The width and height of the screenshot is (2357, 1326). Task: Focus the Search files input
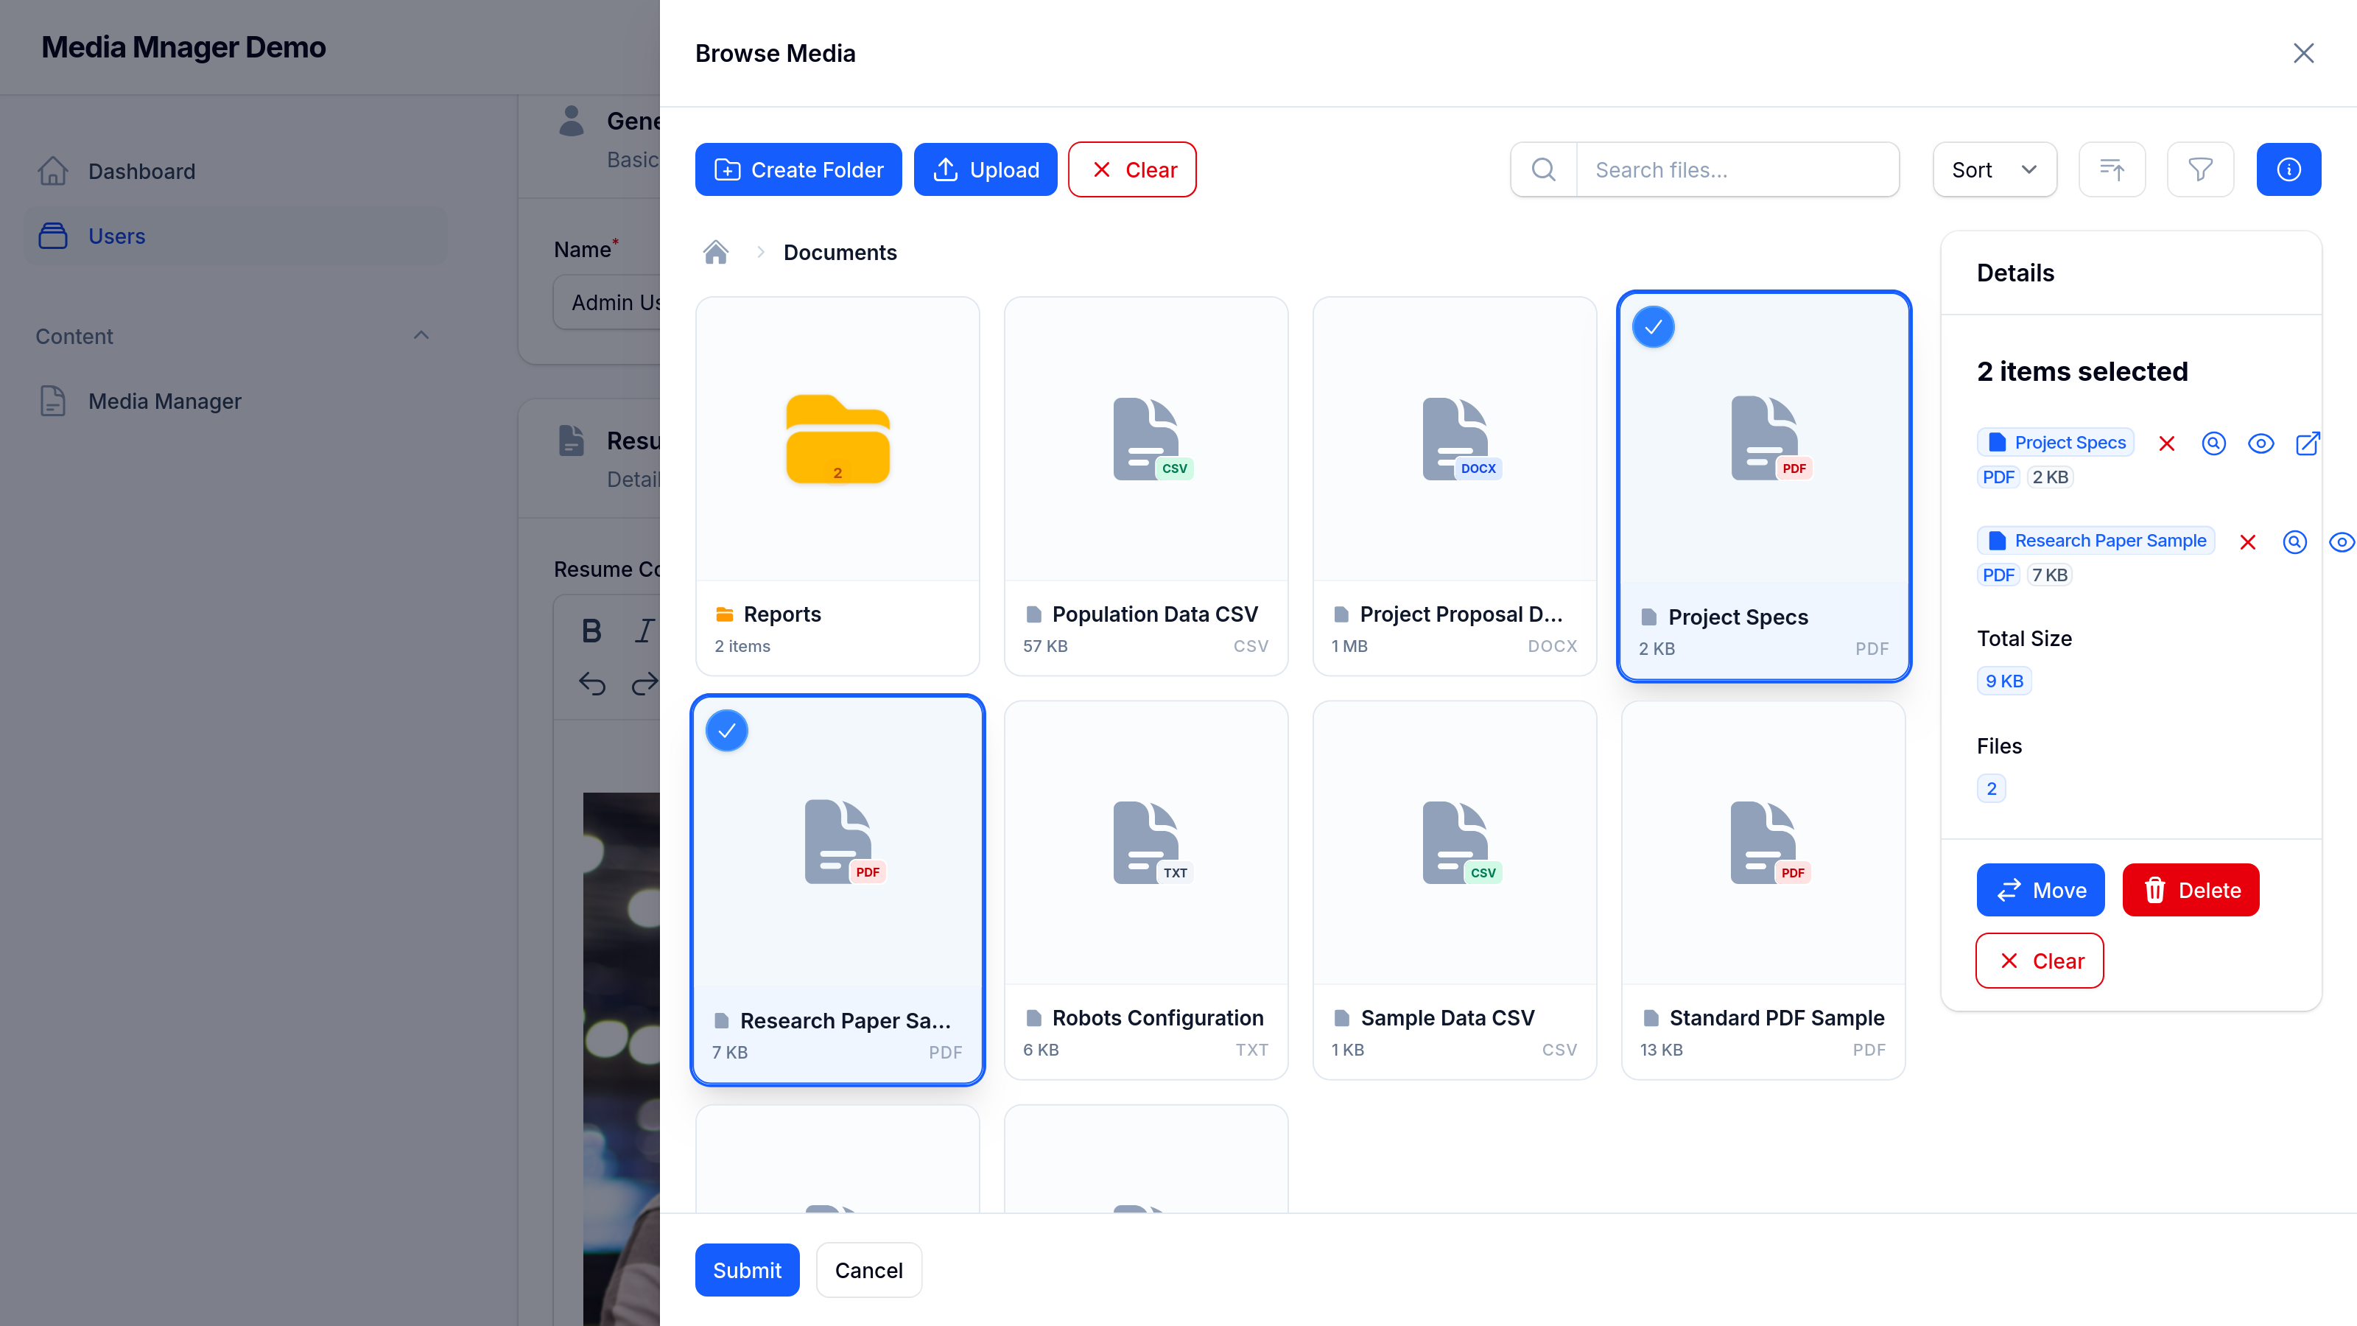click(1737, 169)
